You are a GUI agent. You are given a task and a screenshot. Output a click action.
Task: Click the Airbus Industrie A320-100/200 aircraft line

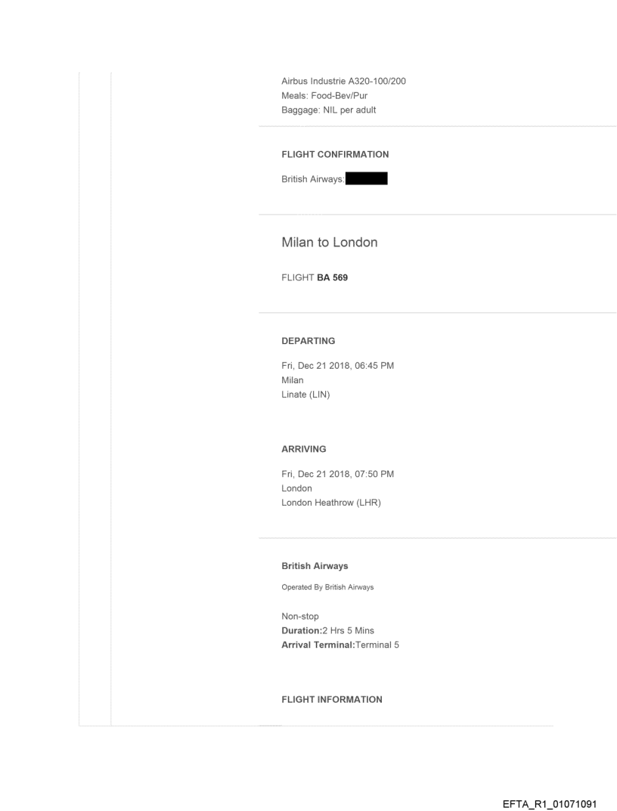pos(343,82)
